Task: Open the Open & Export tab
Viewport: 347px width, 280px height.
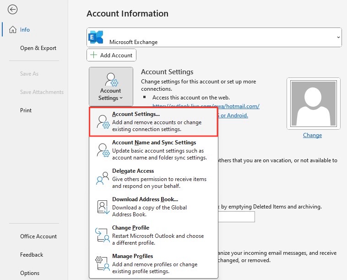Action: tap(38, 48)
